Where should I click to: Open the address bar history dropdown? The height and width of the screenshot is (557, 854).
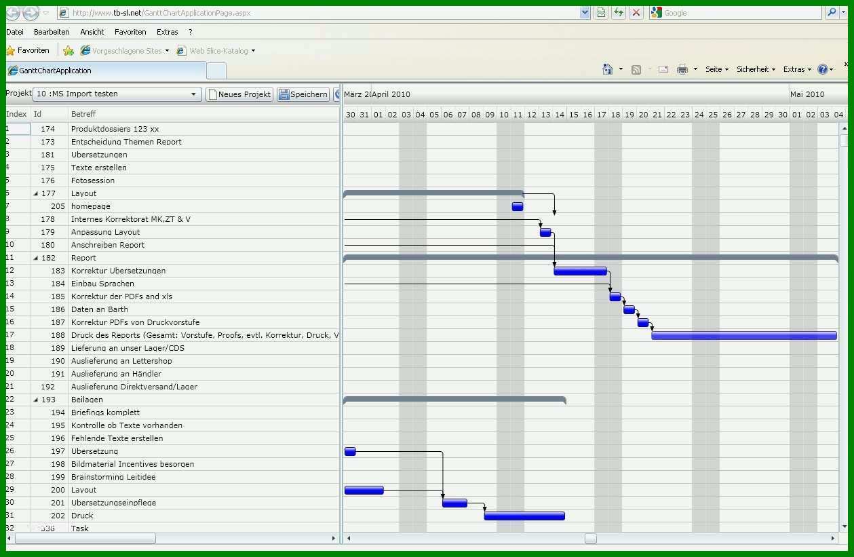585,12
